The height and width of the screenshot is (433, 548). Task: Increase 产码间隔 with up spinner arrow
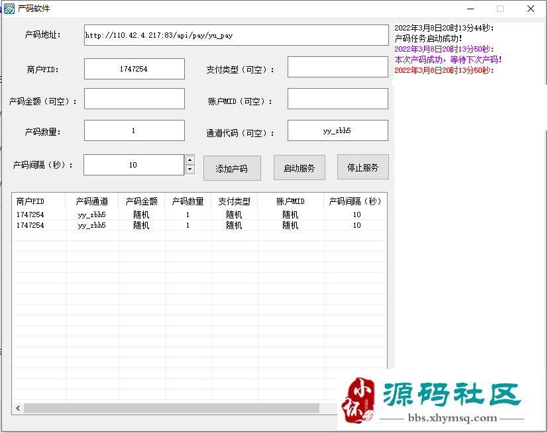point(190,160)
